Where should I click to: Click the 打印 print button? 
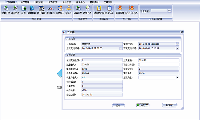coord(118,106)
